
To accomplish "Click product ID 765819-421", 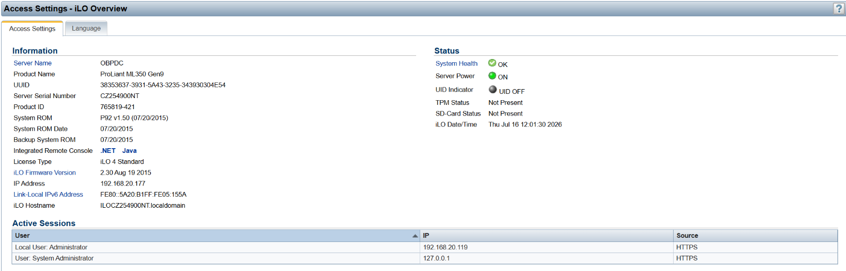I will pos(117,107).
